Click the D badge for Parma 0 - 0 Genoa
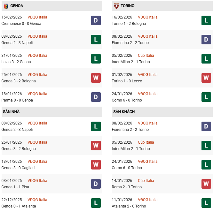The width and height of the screenshot is (213, 211). [x=96, y=97]
